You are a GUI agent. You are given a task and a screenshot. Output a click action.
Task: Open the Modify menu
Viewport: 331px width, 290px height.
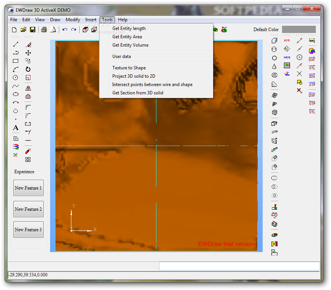click(x=73, y=20)
